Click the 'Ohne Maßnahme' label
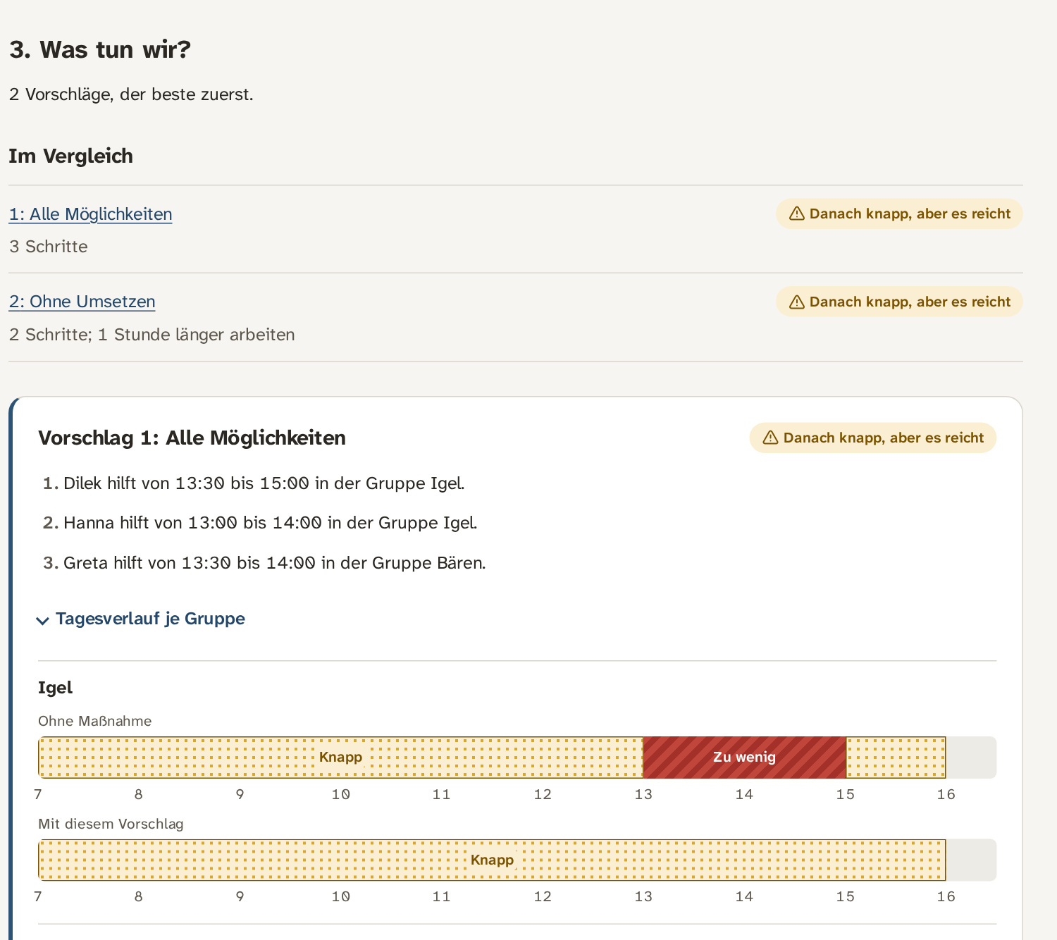This screenshot has width=1057, height=940. (x=95, y=721)
